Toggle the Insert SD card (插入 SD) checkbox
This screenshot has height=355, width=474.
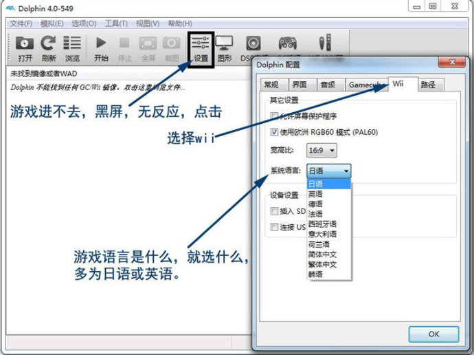point(274,211)
